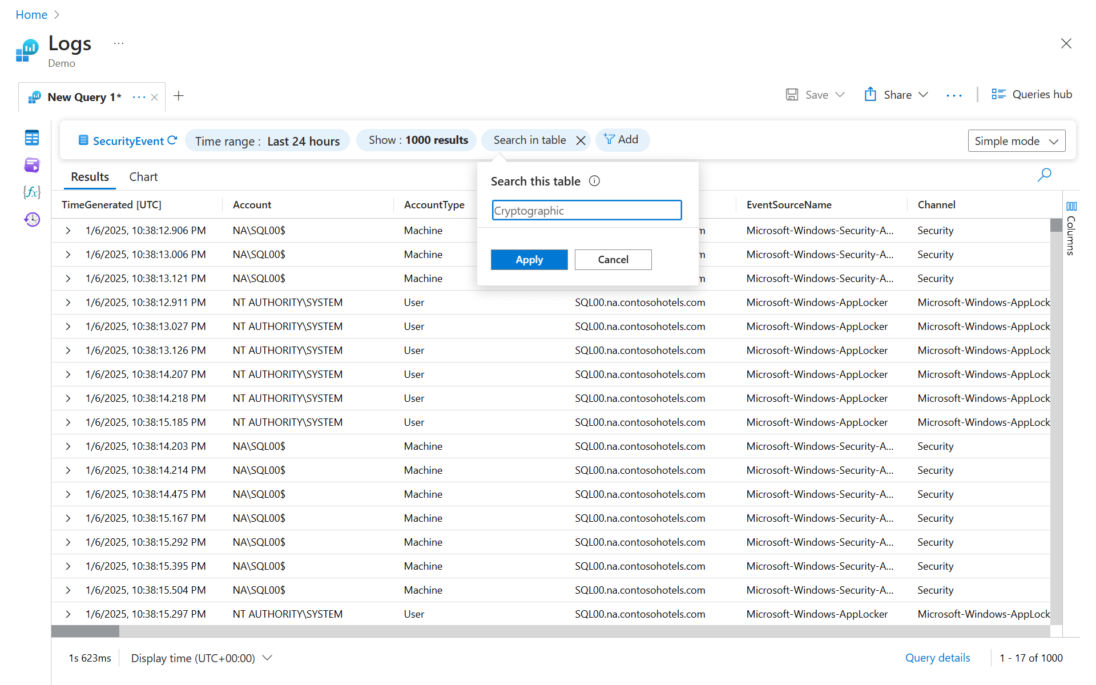
Task: Click the horizontal scrollbar under the table
Action: tap(85, 631)
